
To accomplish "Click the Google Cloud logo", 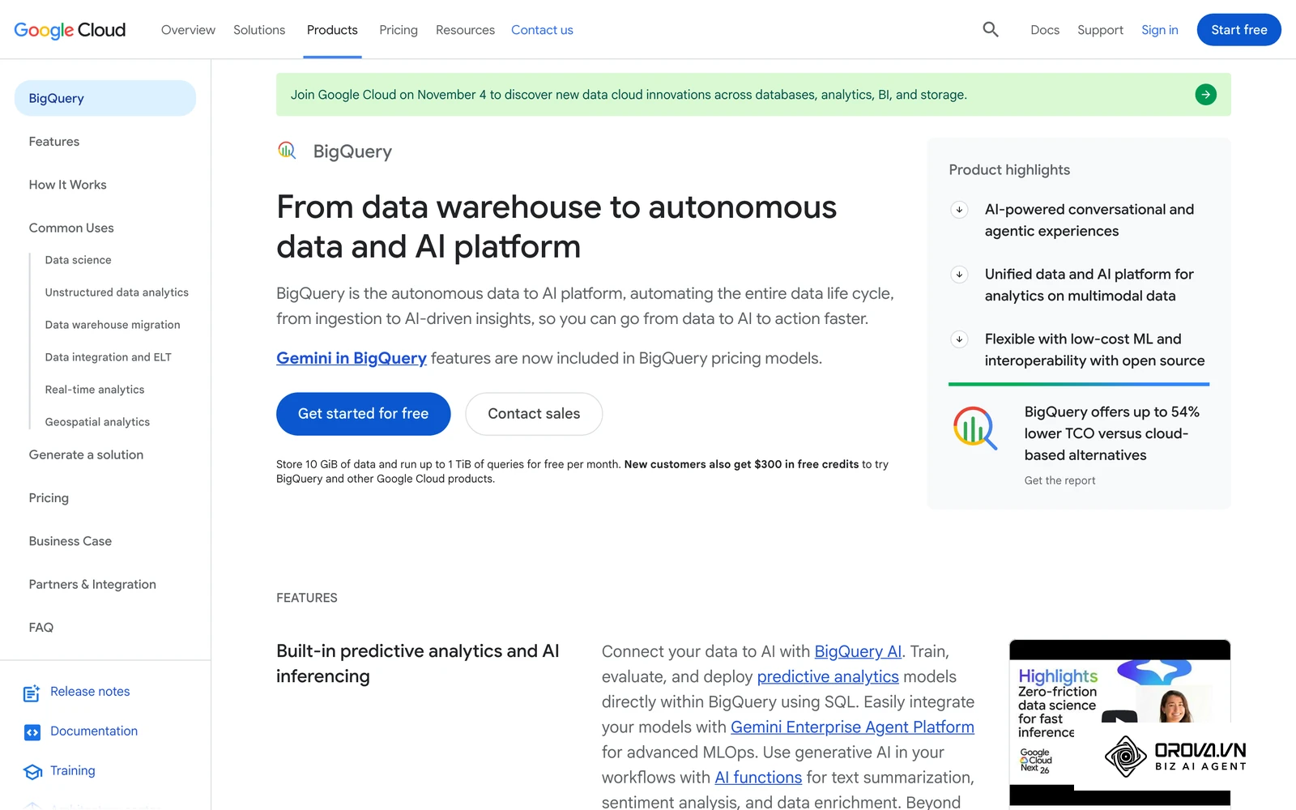I will tap(70, 30).
